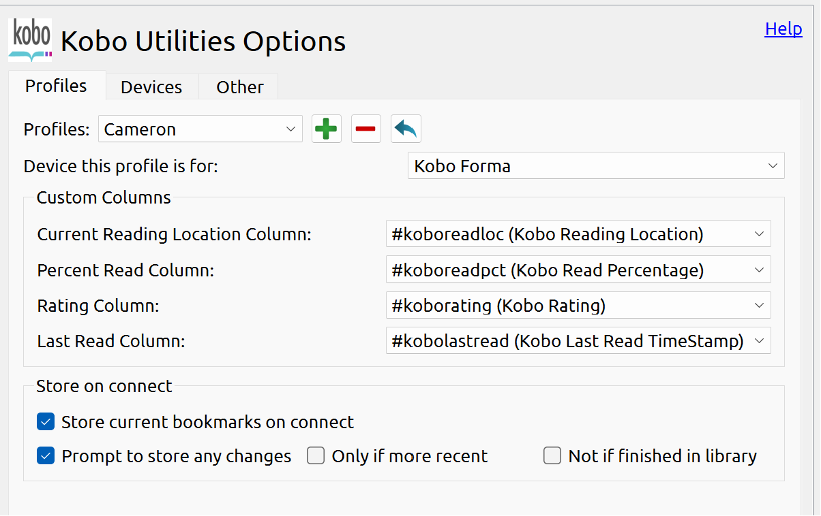The image size is (821, 516).
Task: Uncheck Prompt to store any changes
Action: click(x=46, y=456)
